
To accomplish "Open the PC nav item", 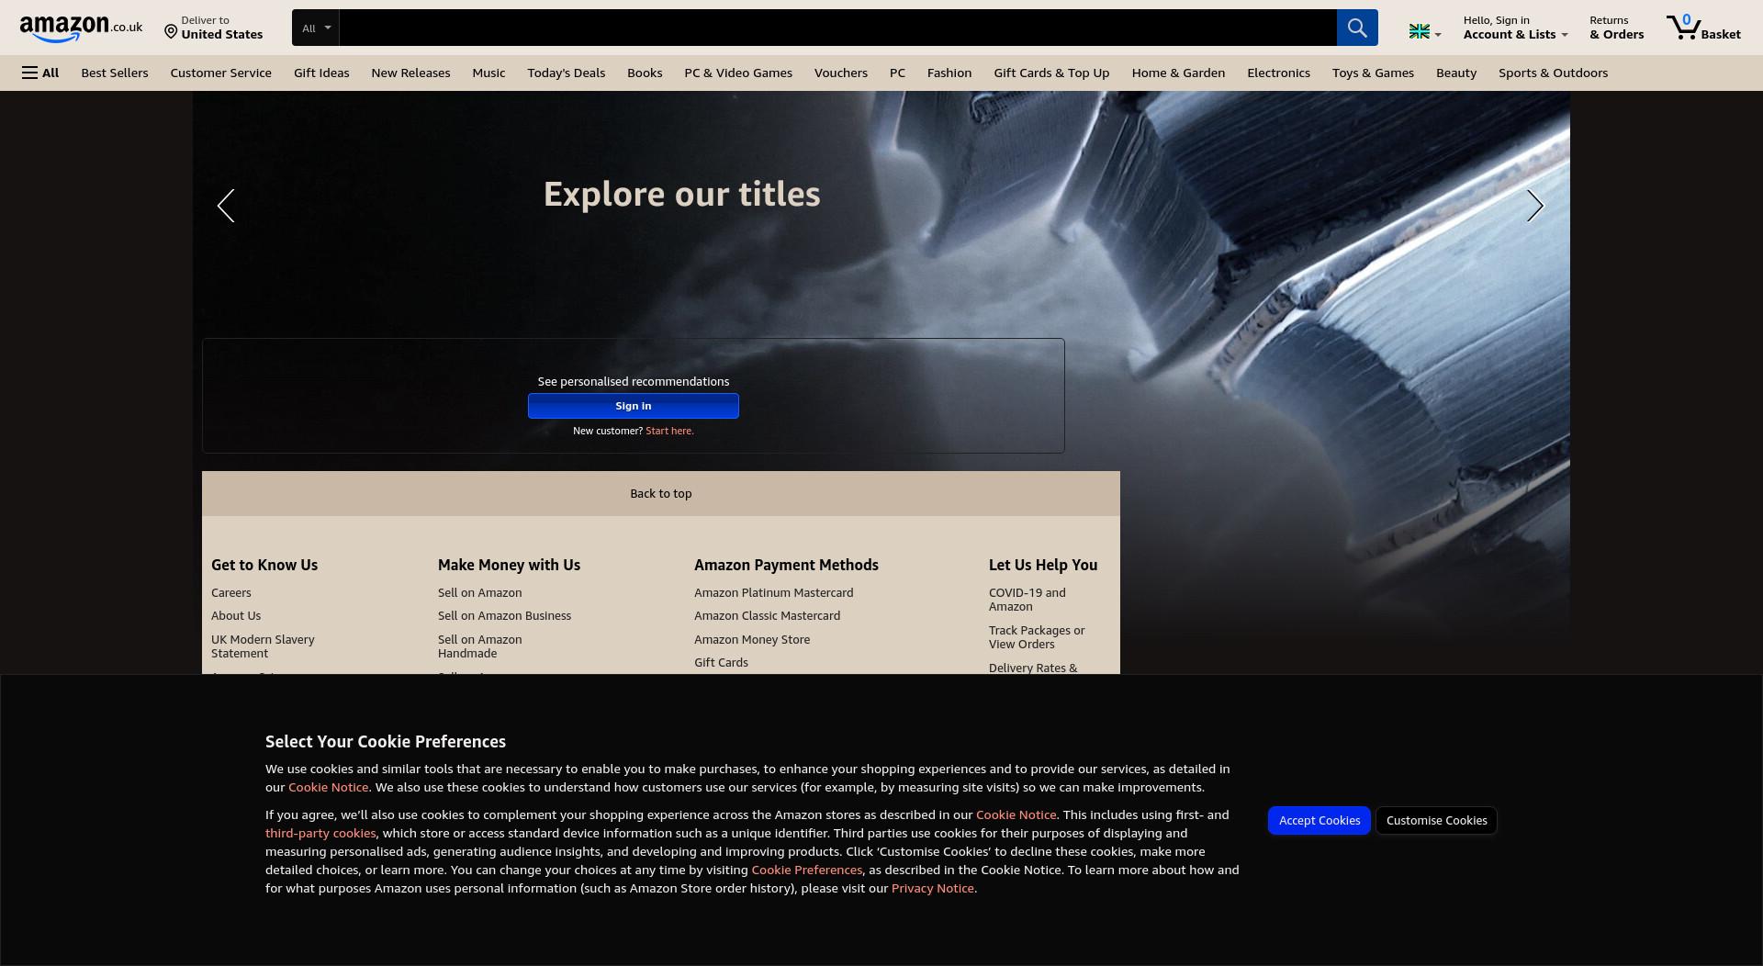I will click(897, 73).
